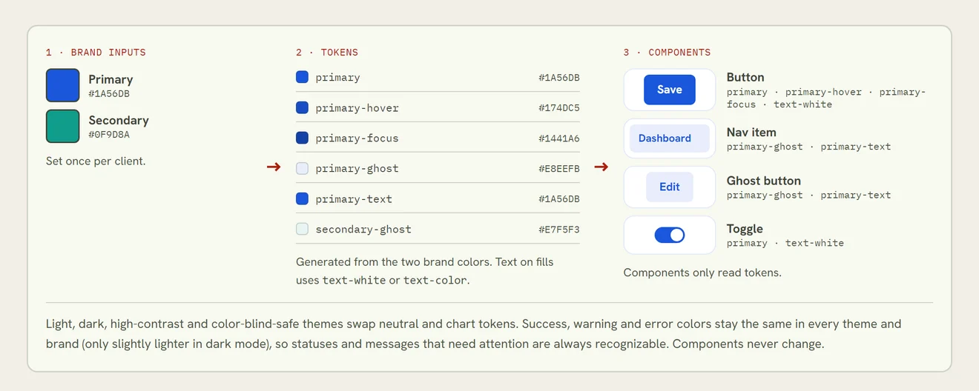Click the 'primary · text-white' token list under Toggle

pos(785,243)
